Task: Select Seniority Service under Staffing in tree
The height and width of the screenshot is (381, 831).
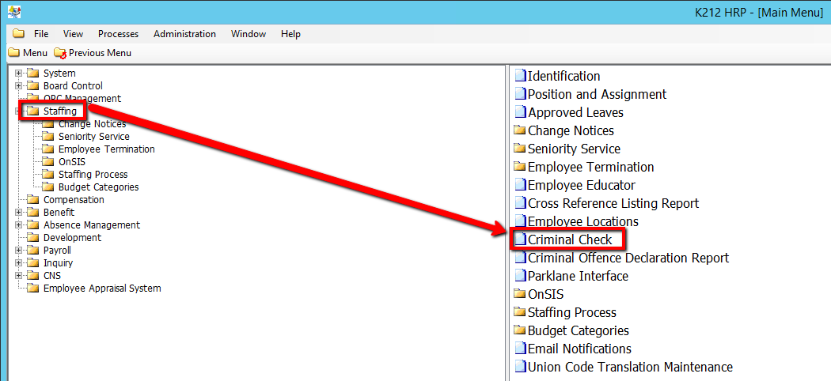Action: tap(93, 137)
